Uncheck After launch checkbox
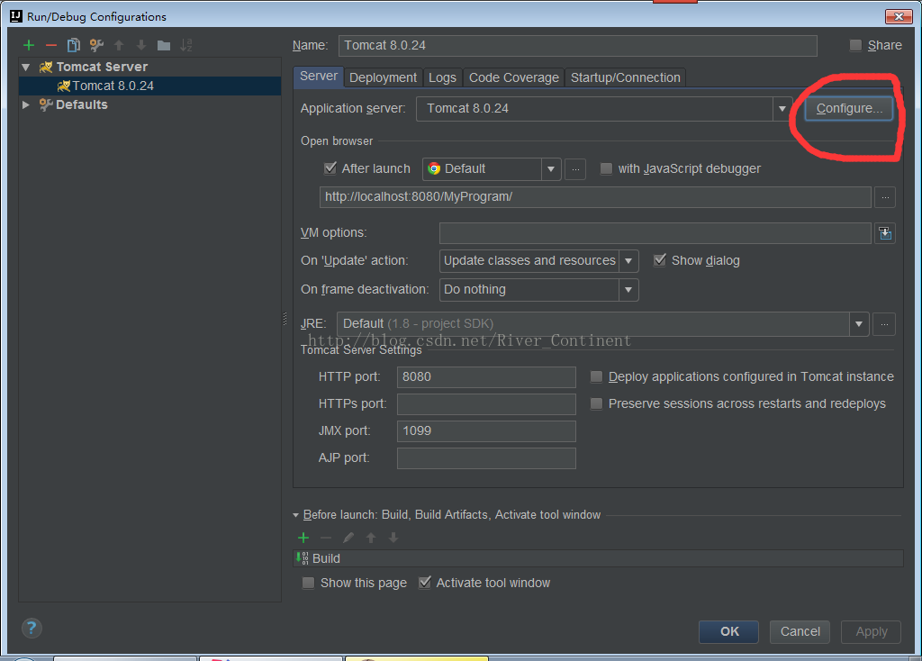The height and width of the screenshot is (661, 922). [x=330, y=168]
